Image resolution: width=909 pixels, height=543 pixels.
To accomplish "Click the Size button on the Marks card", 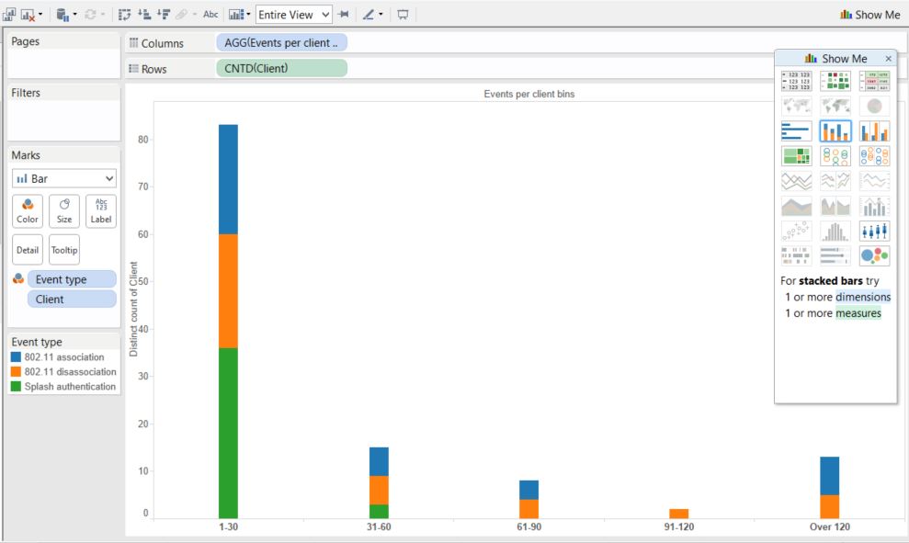I will pyautogui.click(x=63, y=211).
